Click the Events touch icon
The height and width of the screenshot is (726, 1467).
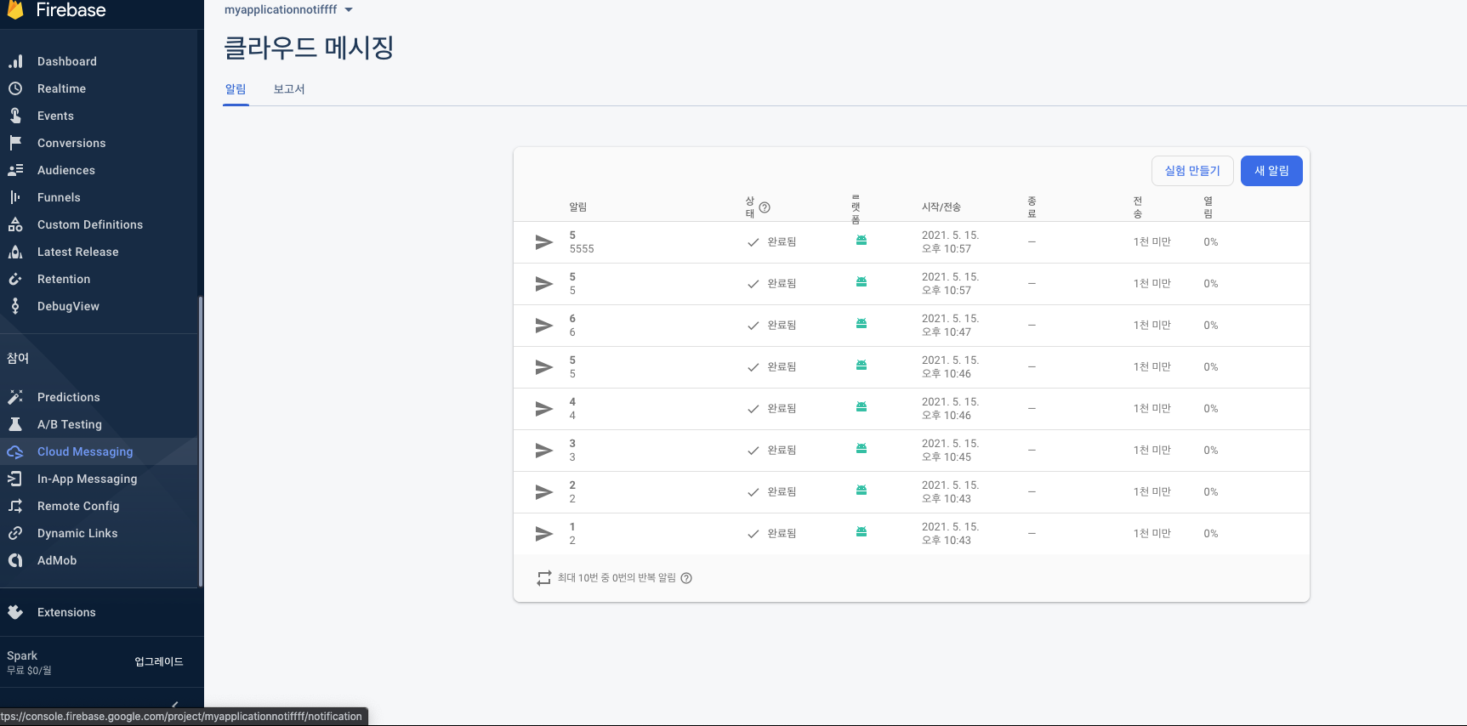15,116
